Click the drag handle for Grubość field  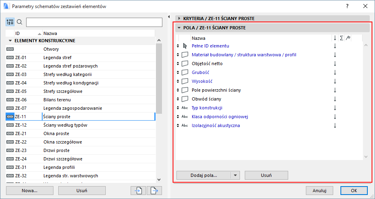[178, 72]
